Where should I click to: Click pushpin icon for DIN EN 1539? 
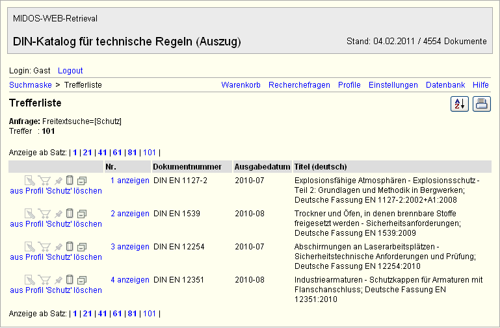click(59, 214)
